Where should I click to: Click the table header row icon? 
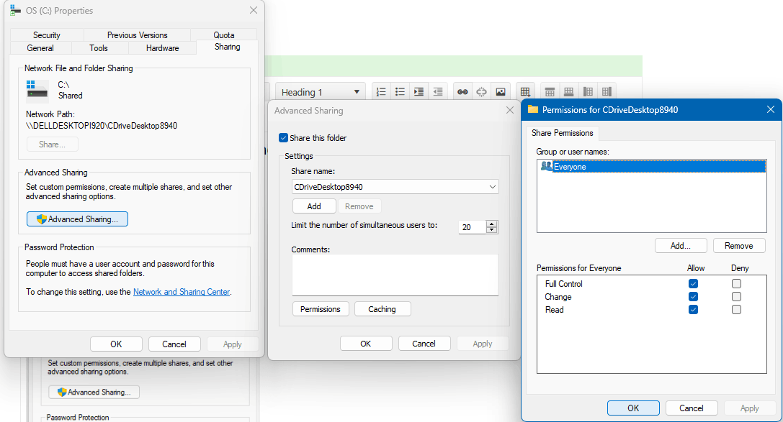(550, 92)
